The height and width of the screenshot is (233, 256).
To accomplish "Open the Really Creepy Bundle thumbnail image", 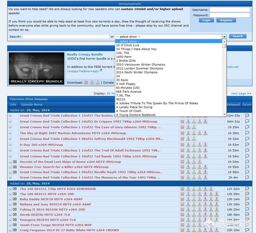I will [x=36, y=68].
